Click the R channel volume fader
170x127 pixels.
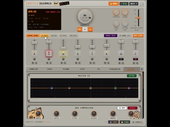107,46
